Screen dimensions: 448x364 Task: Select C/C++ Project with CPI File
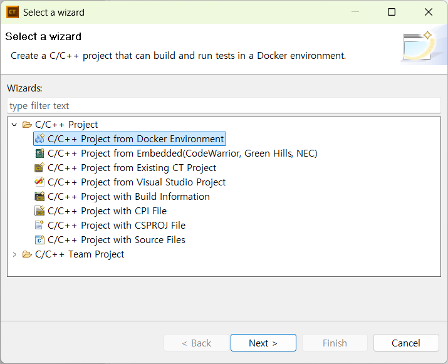(x=107, y=211)
